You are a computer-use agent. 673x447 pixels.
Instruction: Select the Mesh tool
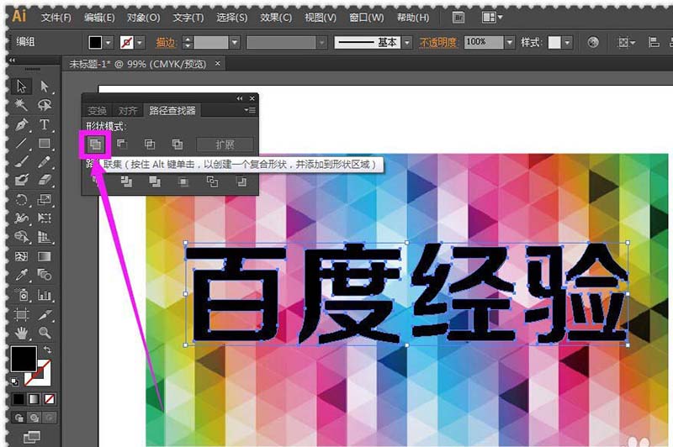(21, 256)
